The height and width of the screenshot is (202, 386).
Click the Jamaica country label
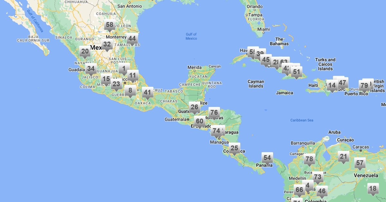coord(285,93)
